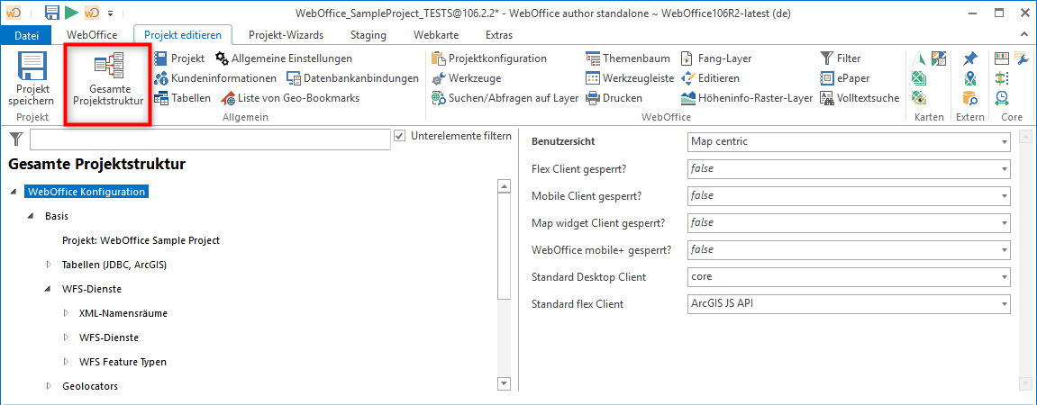Switch to the Webkarte tab
This screenshot has width=1037, height=405.
click(x=436, y=36)
